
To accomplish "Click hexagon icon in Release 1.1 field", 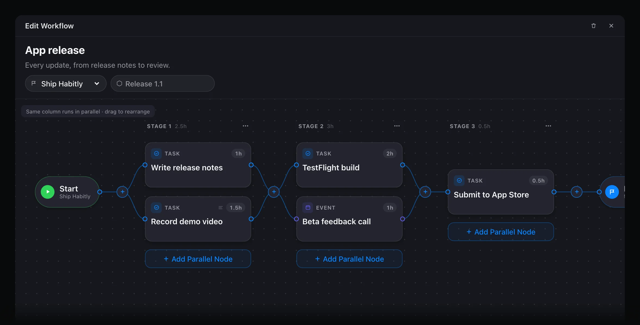I will click(119, 83).
